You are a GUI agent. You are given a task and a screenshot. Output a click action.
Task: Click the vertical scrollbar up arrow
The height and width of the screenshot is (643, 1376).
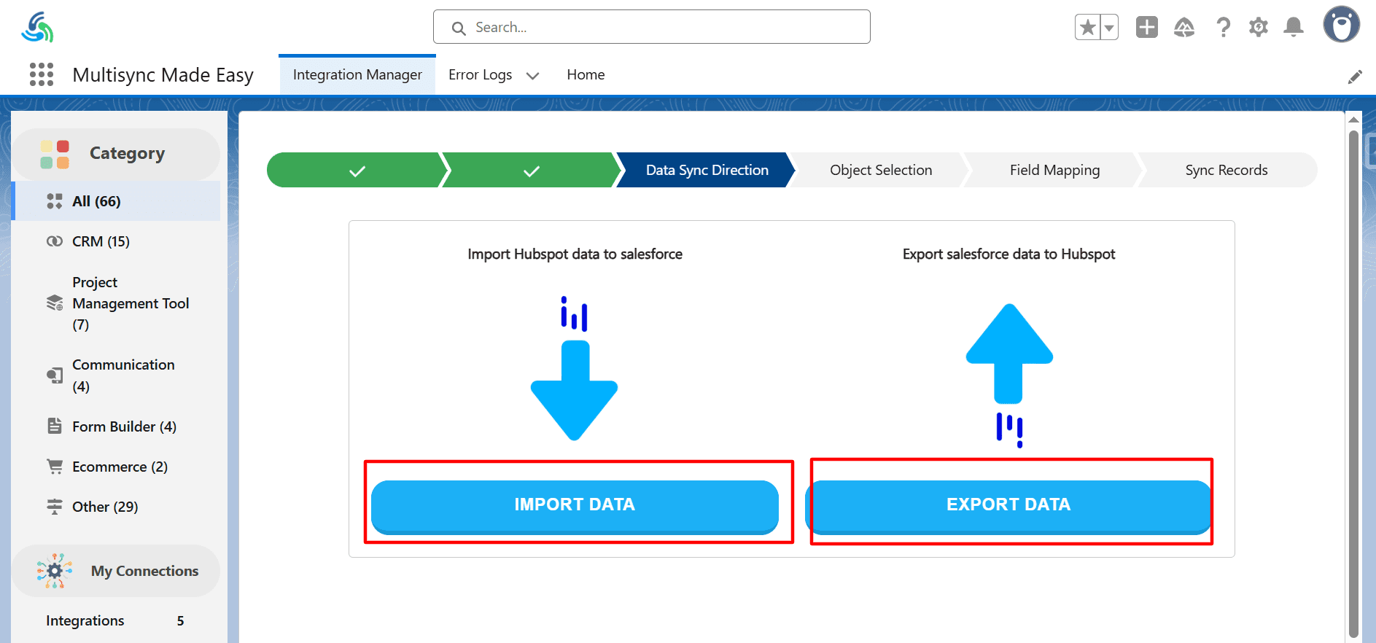1353,120
